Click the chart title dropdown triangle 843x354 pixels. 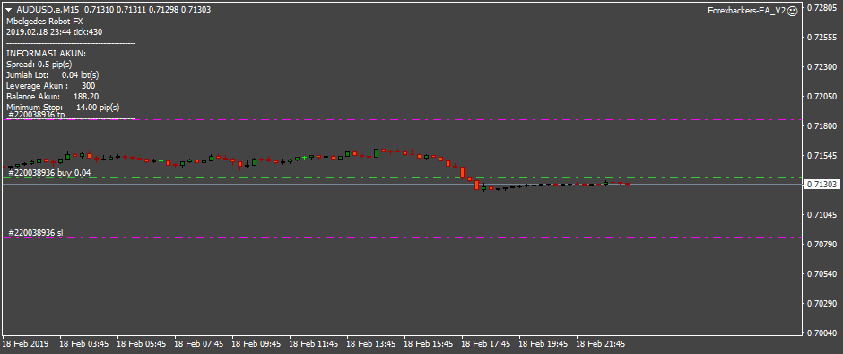coord(9,10)
